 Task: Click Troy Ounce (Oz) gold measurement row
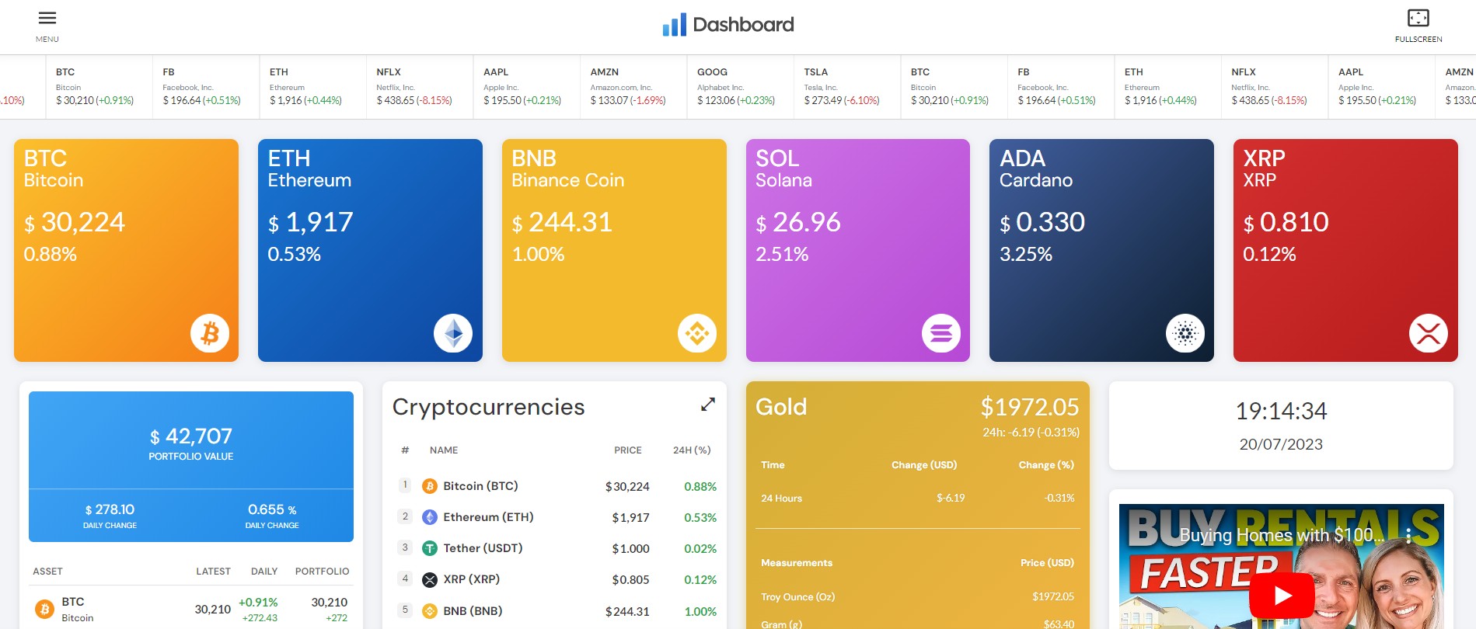tap(918, 596)
